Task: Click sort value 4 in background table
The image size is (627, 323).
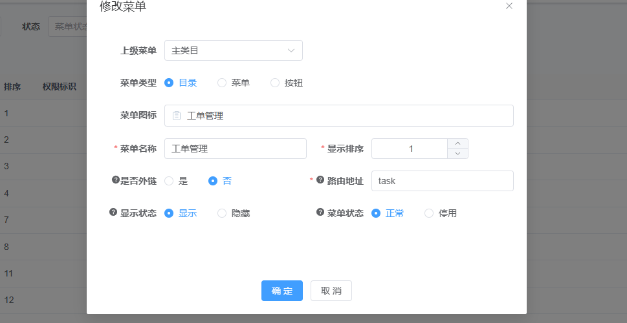Action: [x=6, y=193]
